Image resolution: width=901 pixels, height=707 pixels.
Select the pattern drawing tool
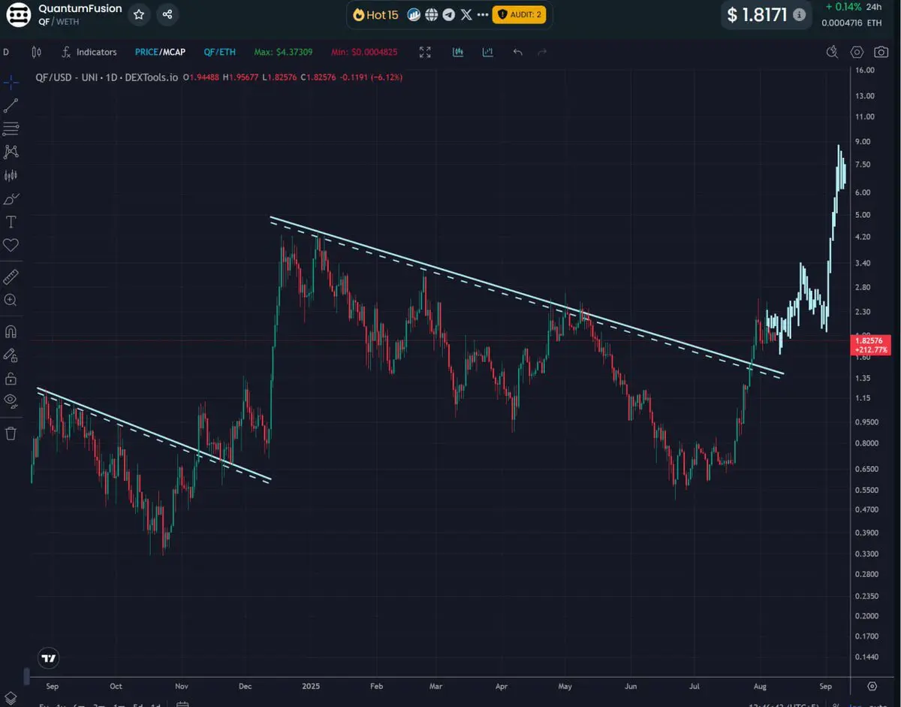pos(11,152)
